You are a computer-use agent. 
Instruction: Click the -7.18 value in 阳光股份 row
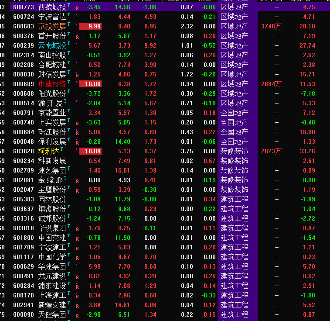(x=308, y=93)
